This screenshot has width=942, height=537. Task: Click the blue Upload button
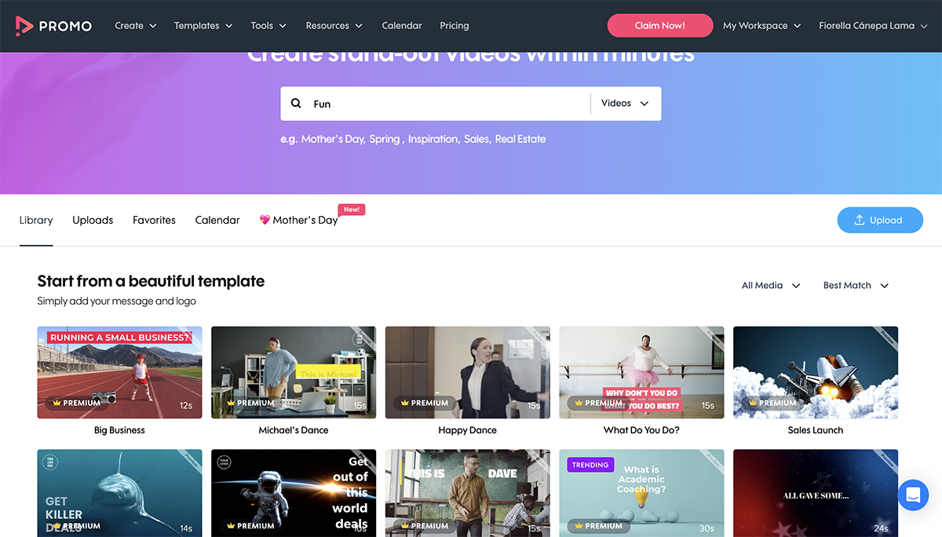[878, 221]
